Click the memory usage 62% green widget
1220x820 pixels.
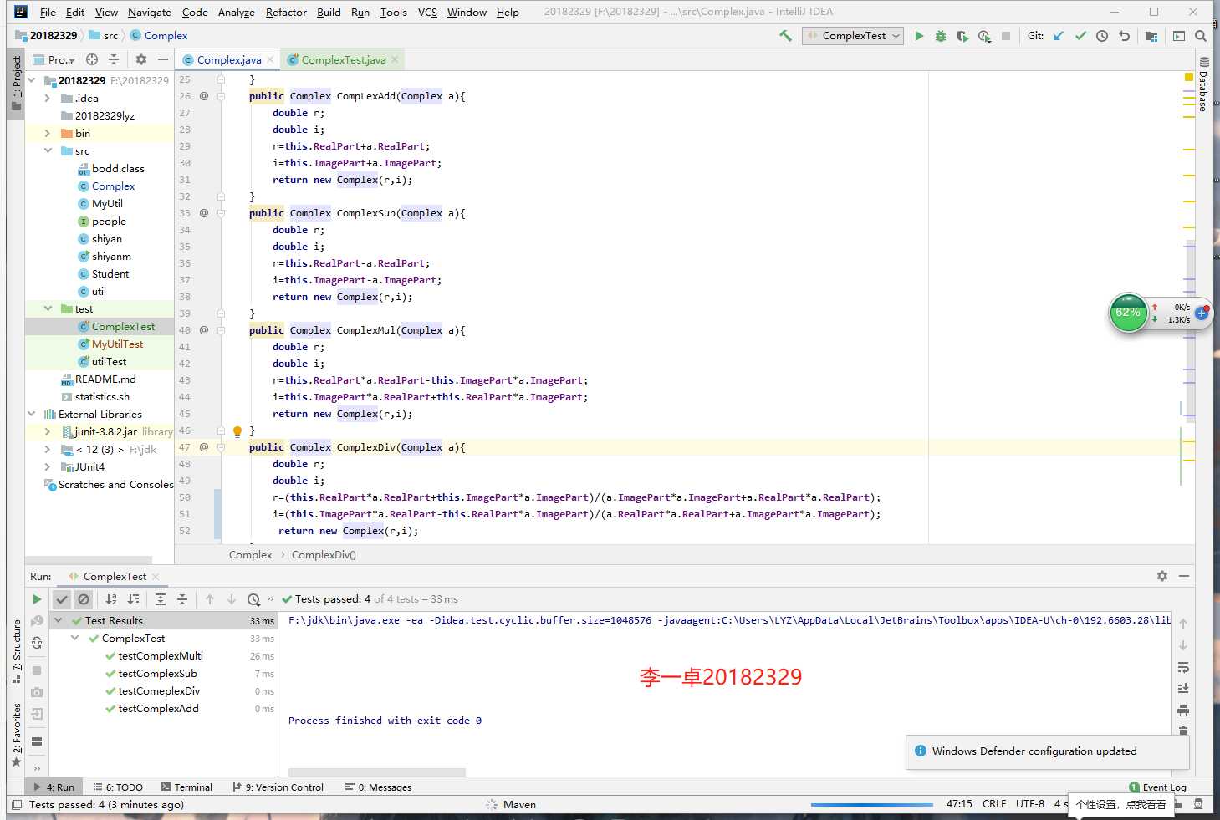click(1128, 313)
